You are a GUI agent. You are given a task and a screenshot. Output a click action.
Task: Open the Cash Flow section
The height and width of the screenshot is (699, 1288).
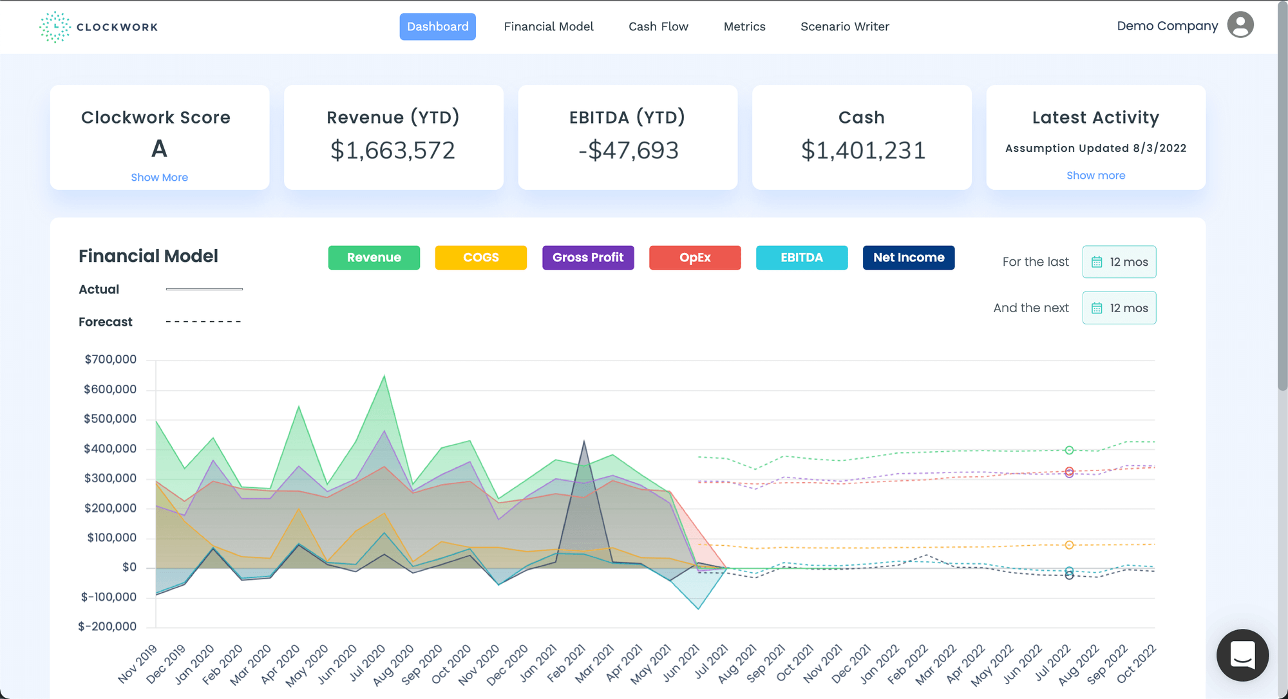658,26
